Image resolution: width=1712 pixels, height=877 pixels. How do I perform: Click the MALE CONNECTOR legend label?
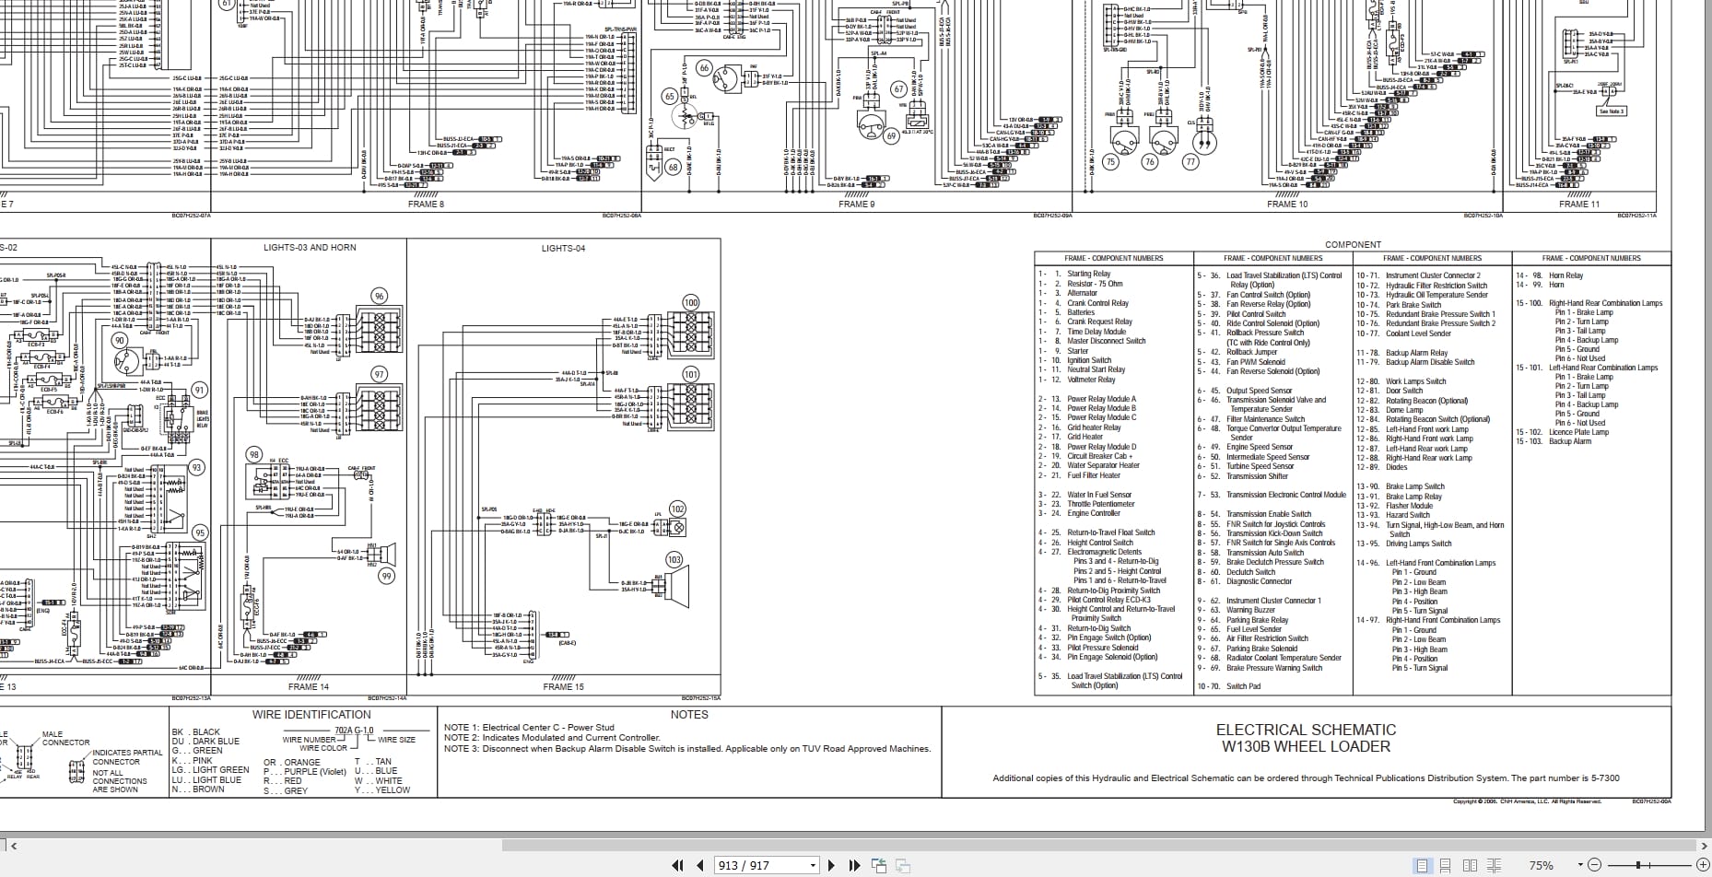(66, 738)
